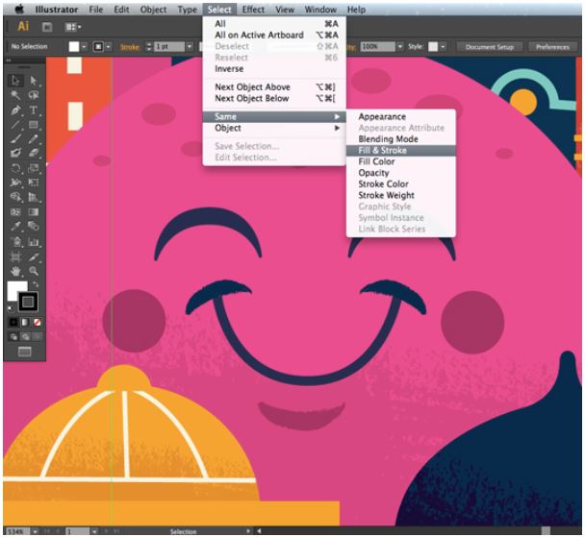This screenshot has width=585, height=537.
Task: Choose Fill & Stroke from Same submenu
Action: (x=401, y=151)
